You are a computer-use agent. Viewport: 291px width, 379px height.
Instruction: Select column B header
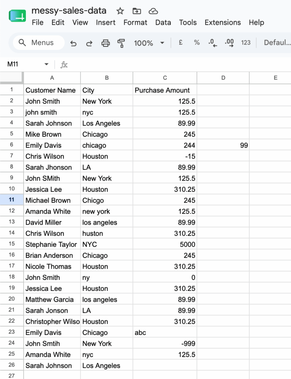pos(107,78)
